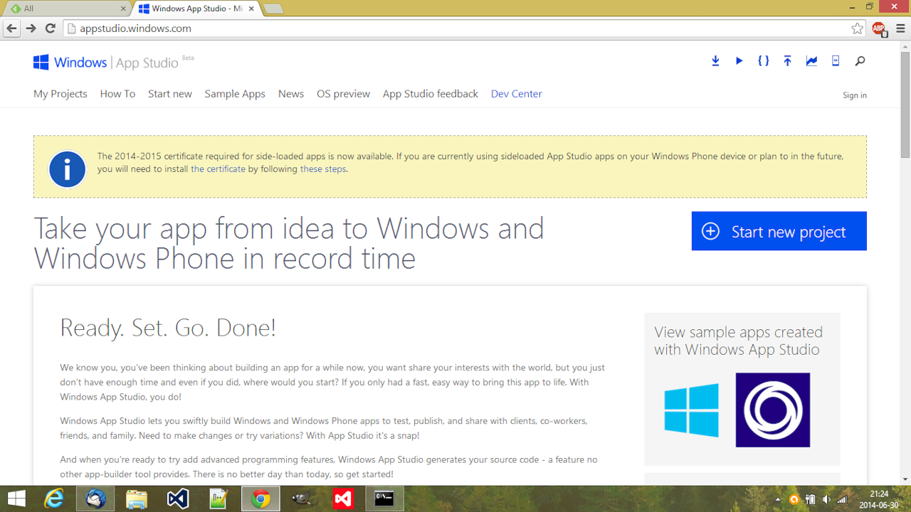This screenshot has height=512, width=911.
Task: Close the 'All' browser tab
Action: click(123, 9)
